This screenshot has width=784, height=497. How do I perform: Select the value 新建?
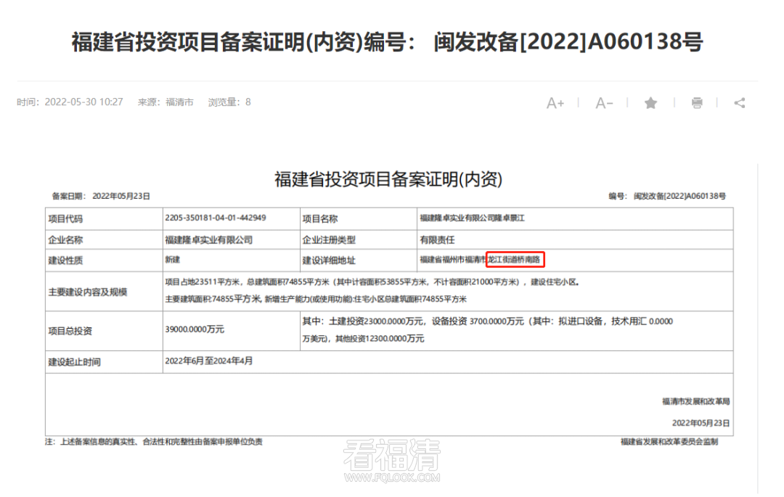173,260
